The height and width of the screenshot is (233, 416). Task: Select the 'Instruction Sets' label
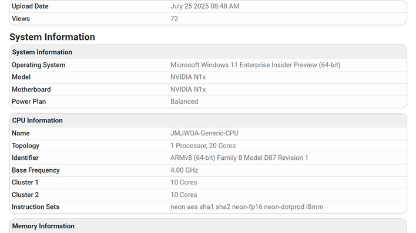pyautogui.click(x=35, y=207)
